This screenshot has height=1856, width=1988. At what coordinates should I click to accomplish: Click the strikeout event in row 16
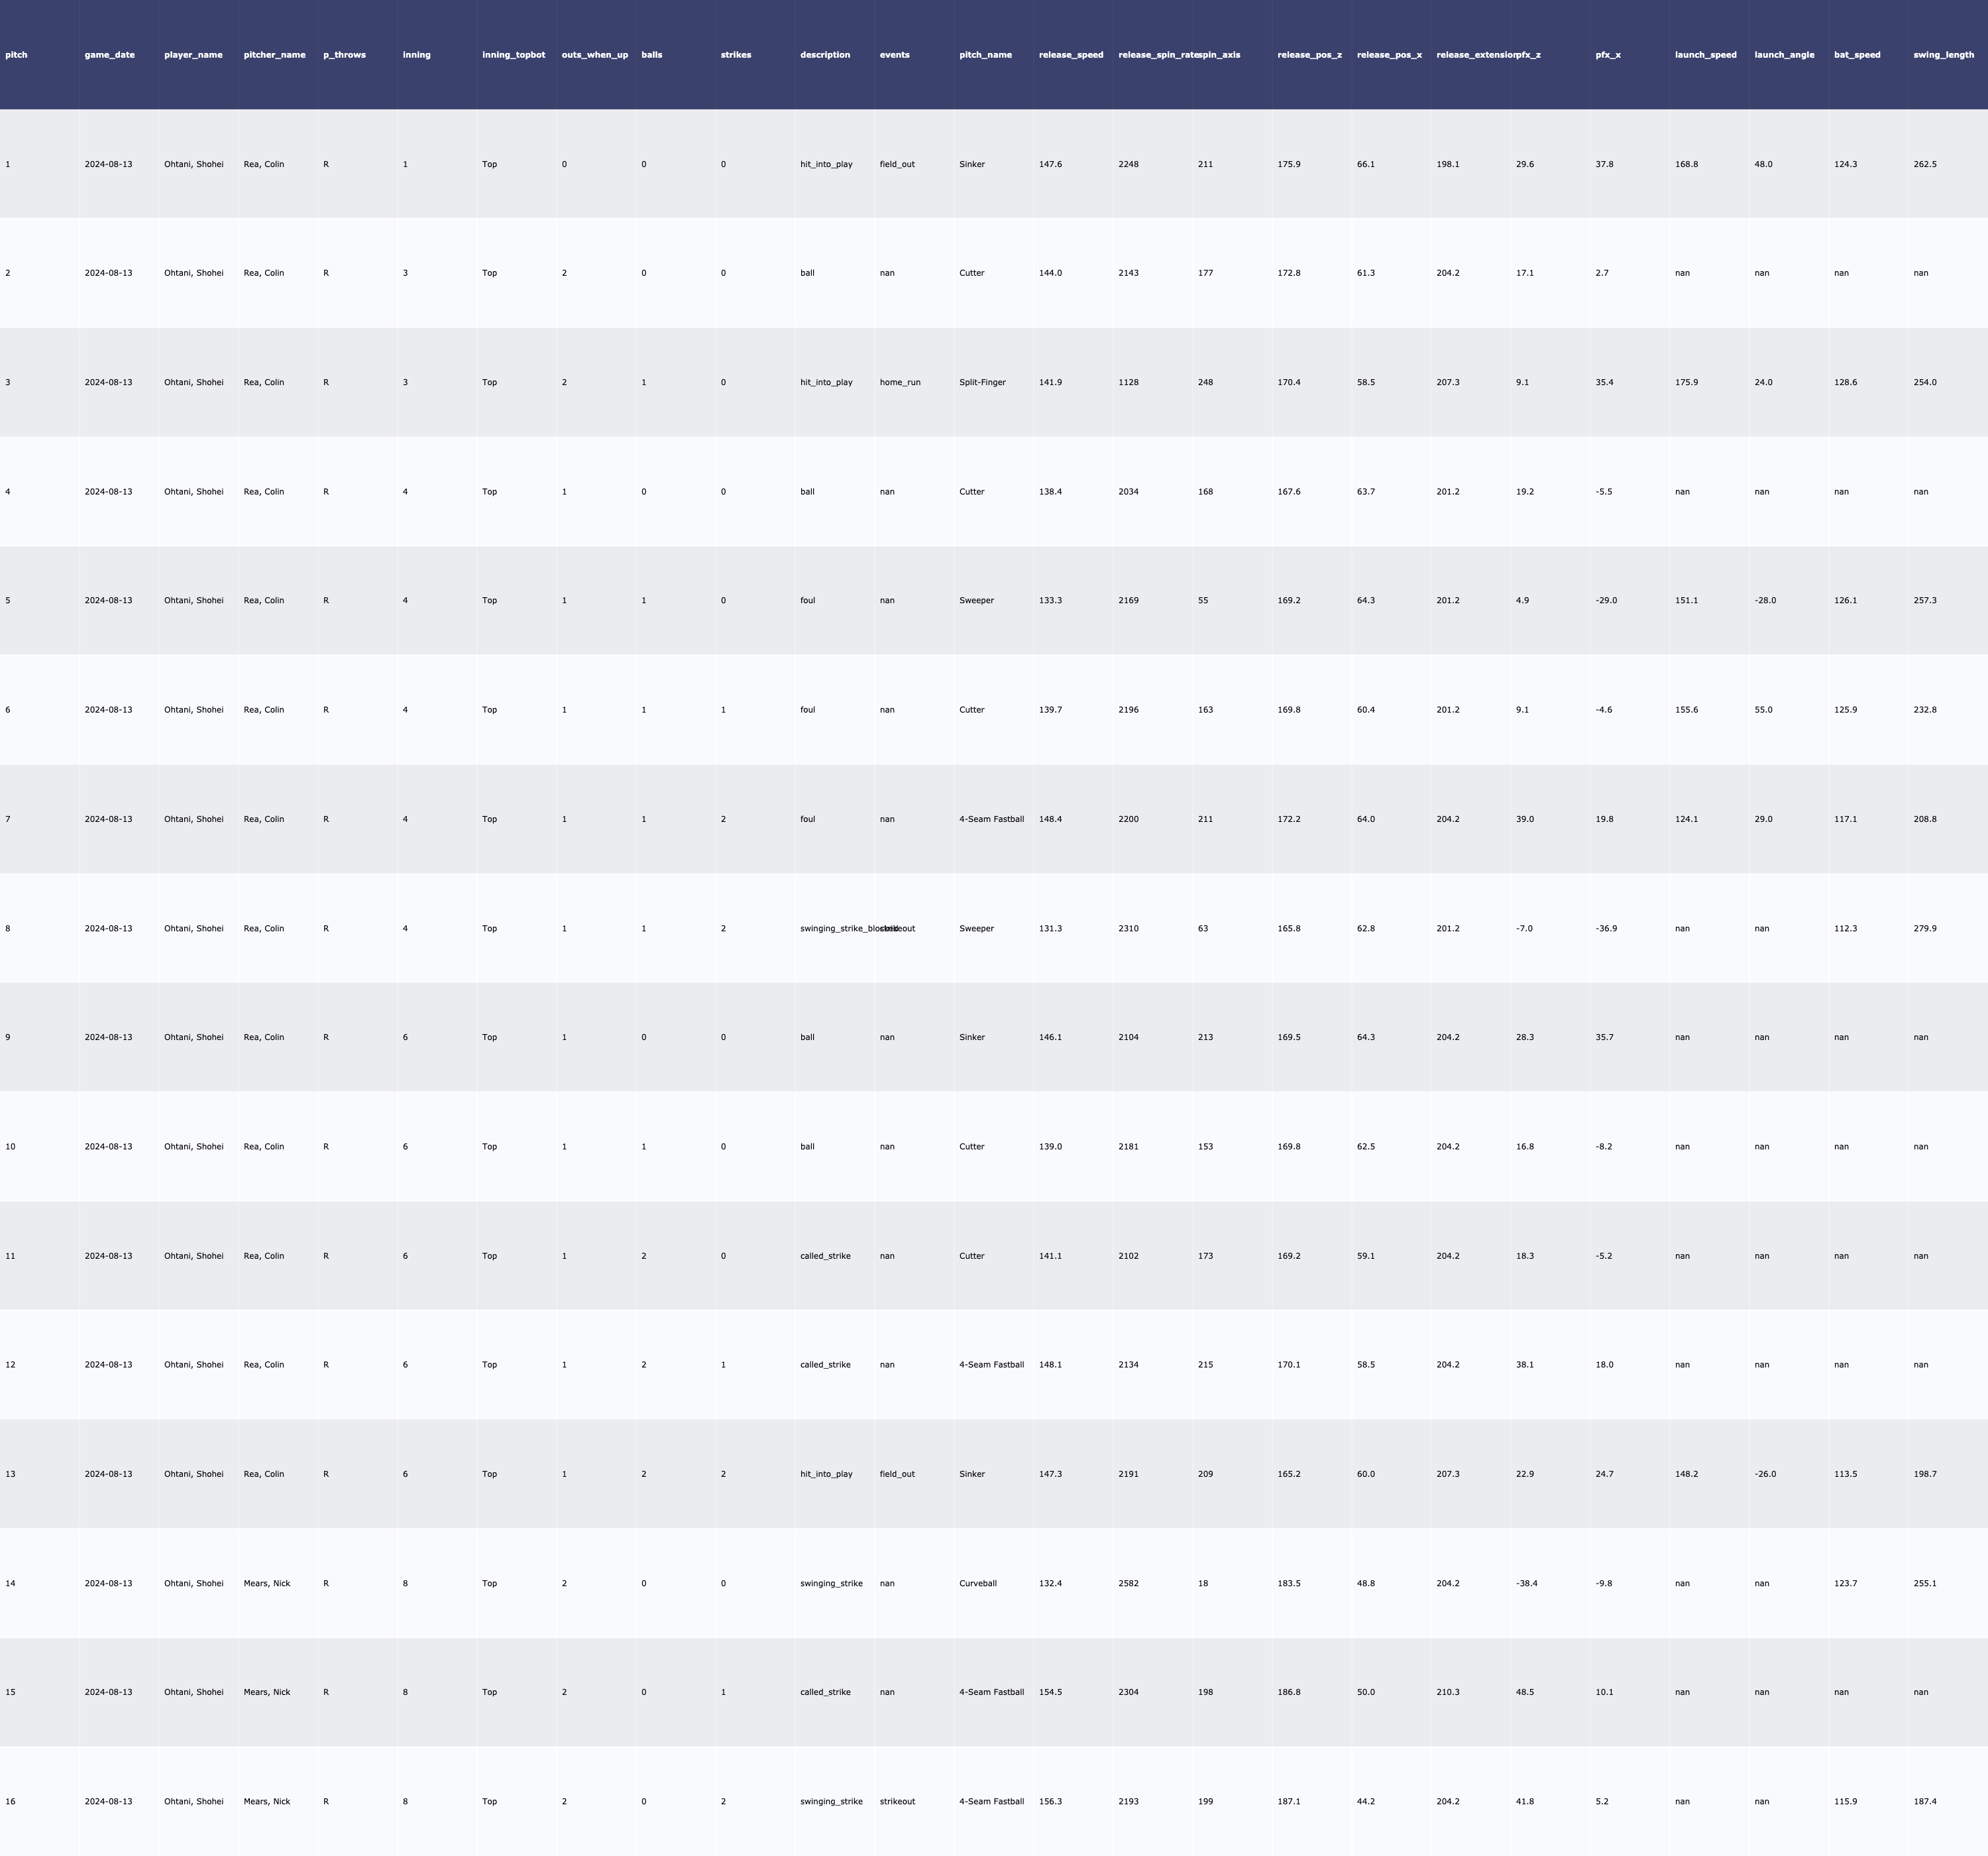897,1801
